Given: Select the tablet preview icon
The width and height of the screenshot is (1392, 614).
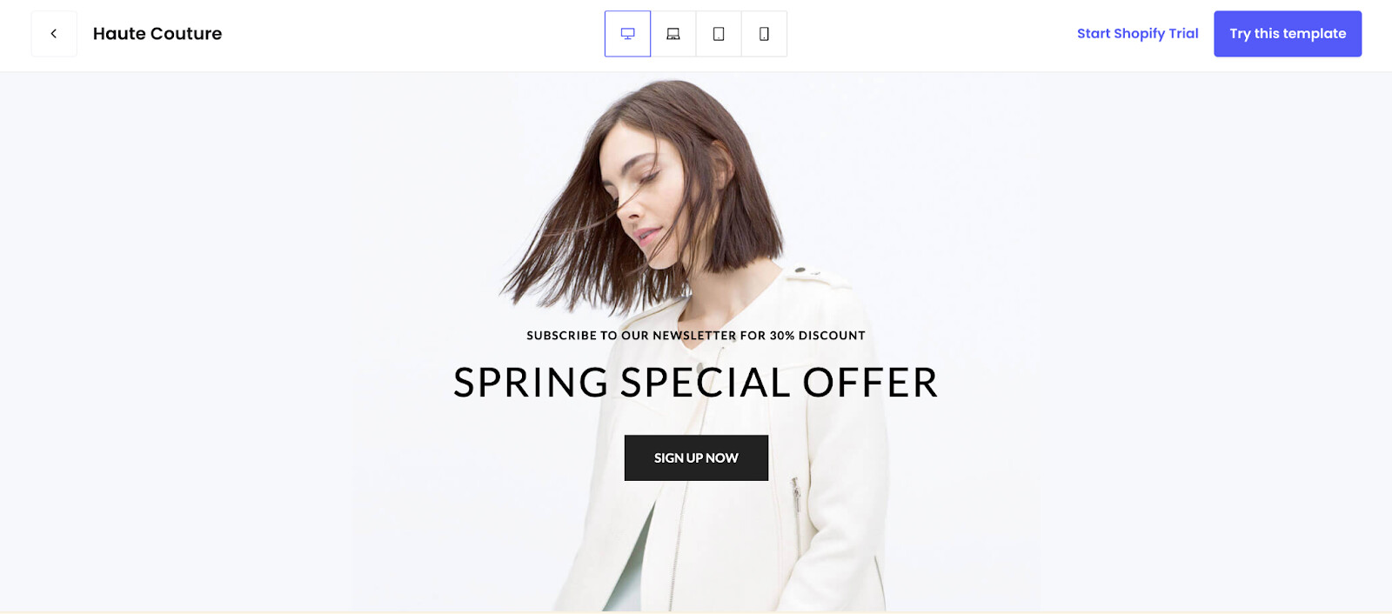Looking at the screenshot, I should (x=719, y=34).
